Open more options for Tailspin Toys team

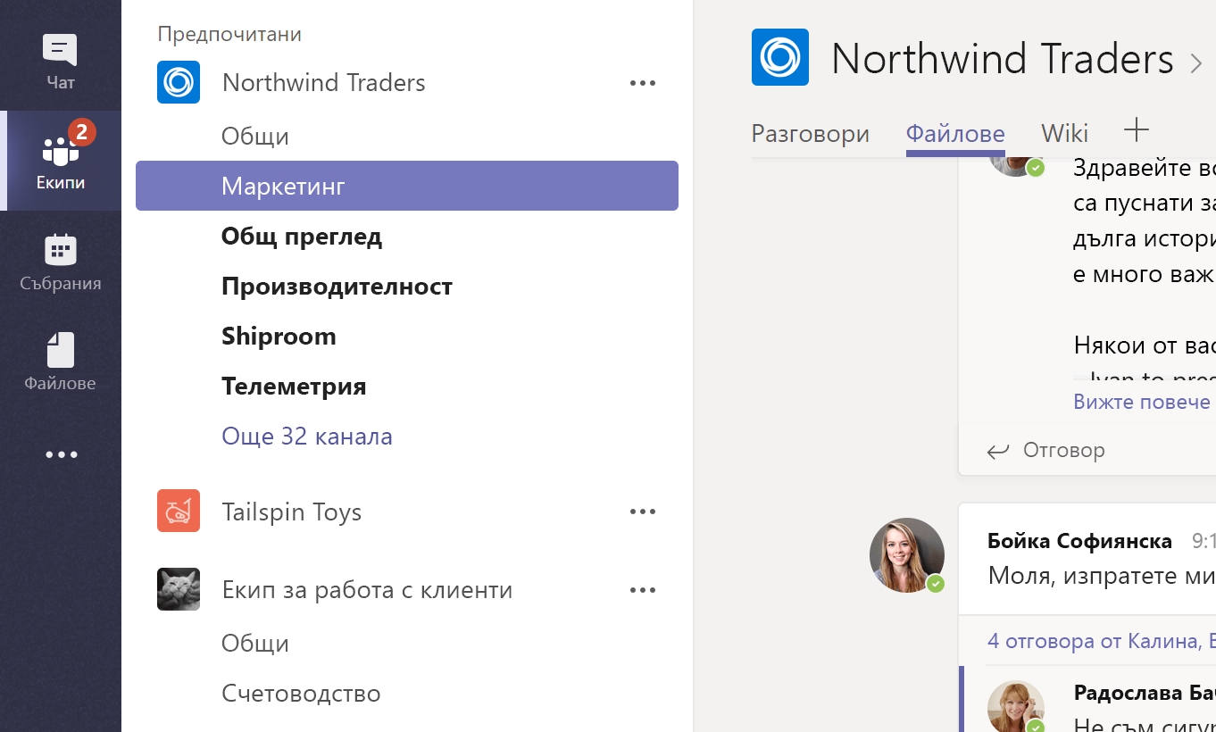tap(642, 512)
